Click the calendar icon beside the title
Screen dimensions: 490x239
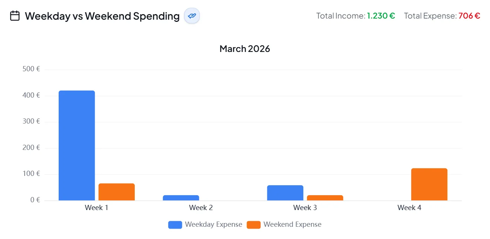coord(14,15)
